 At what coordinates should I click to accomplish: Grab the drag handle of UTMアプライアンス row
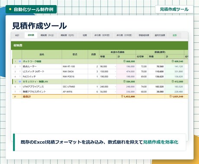tap(20, 86)
